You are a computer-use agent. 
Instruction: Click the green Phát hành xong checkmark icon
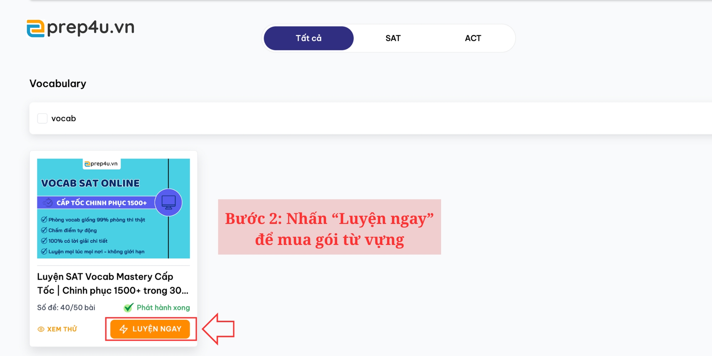tap(129, 307)
